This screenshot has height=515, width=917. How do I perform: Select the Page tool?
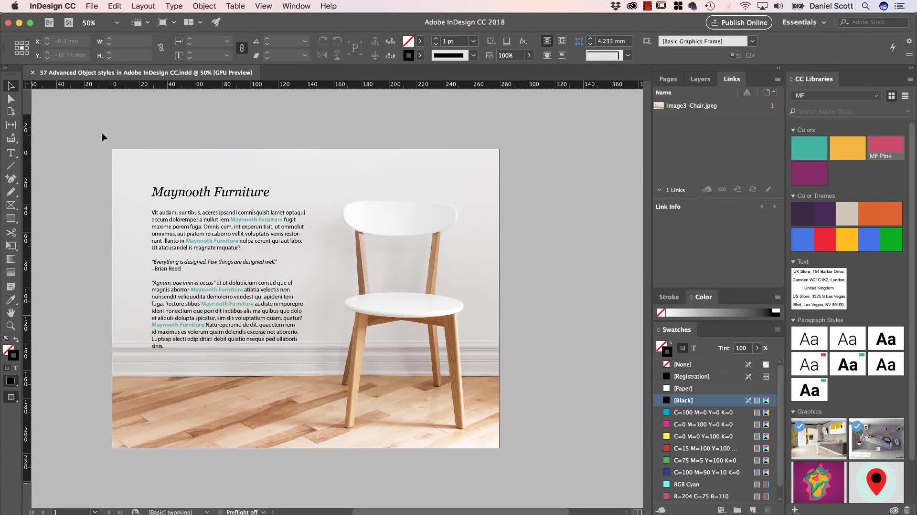[11, 112]
